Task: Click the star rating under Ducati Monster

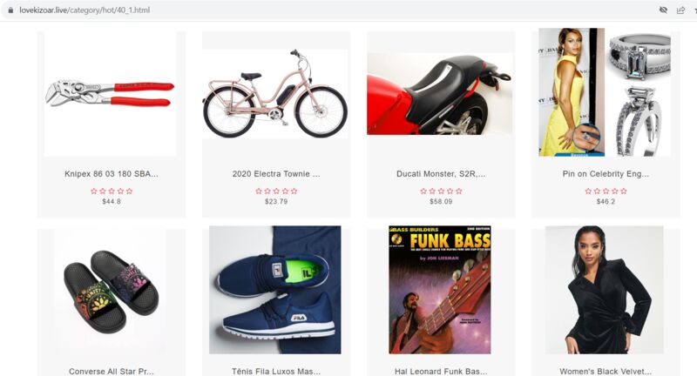Action: click(x=442, y=191)
